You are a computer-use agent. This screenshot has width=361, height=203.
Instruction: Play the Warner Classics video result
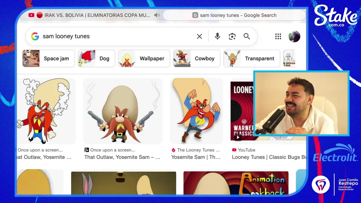[238, 138]
